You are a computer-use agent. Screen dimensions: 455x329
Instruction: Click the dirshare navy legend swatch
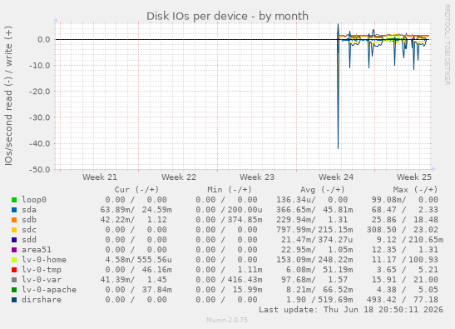14,300
